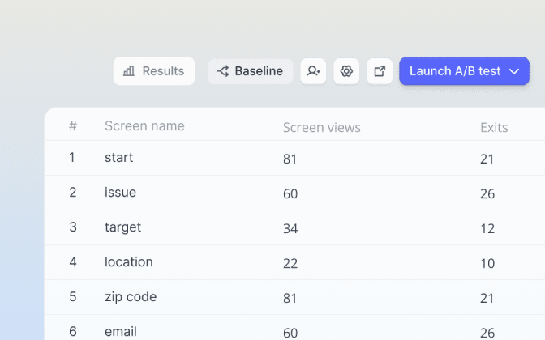Screen dimensions: 545x340
Task: Open the Results view
Action: tap(154, 71)
